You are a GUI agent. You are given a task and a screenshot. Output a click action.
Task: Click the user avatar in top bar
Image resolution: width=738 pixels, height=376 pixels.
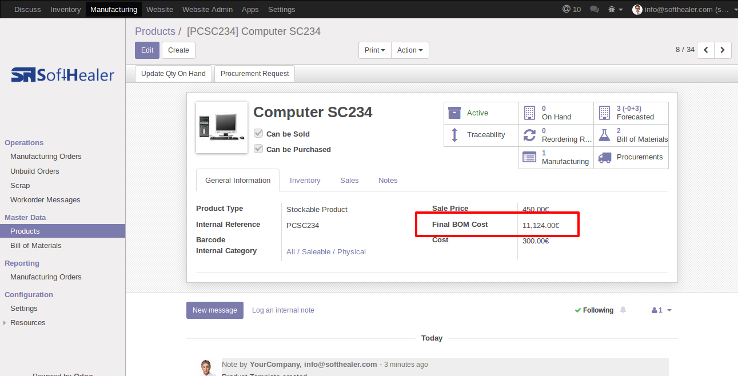[637, 9]
